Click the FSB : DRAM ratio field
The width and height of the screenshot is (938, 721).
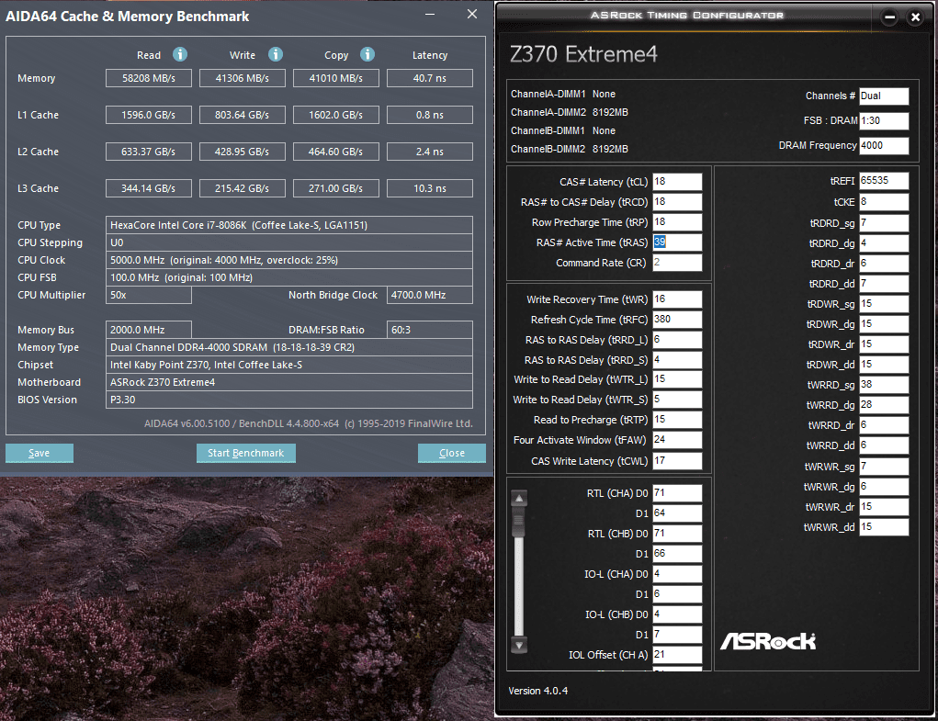[884, 120]
